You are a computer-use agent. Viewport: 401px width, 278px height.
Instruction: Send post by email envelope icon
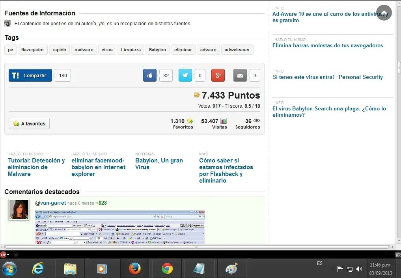240,75
